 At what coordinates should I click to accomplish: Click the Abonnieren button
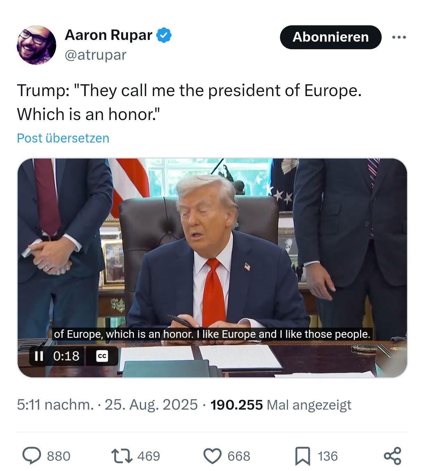click(x=330, y=37)
